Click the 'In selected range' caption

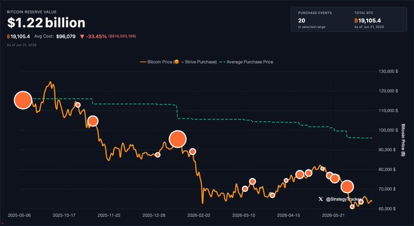tap(312, 27)
